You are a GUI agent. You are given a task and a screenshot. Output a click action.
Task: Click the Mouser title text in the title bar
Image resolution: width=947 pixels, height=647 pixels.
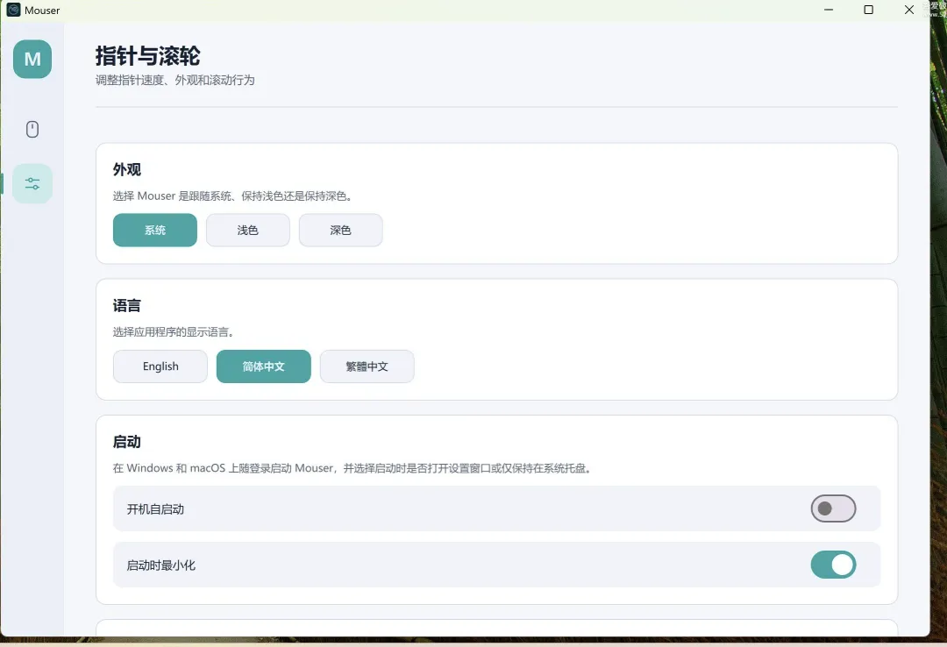[x=43, y=10]
